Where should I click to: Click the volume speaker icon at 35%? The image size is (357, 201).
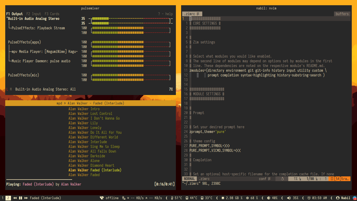[289, 198]
